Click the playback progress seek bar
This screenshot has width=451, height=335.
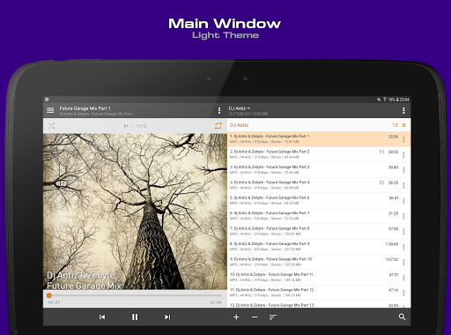(x=135, y=295)
